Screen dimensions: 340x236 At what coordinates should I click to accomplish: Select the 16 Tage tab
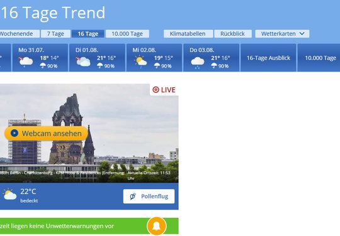coord(88,34)
